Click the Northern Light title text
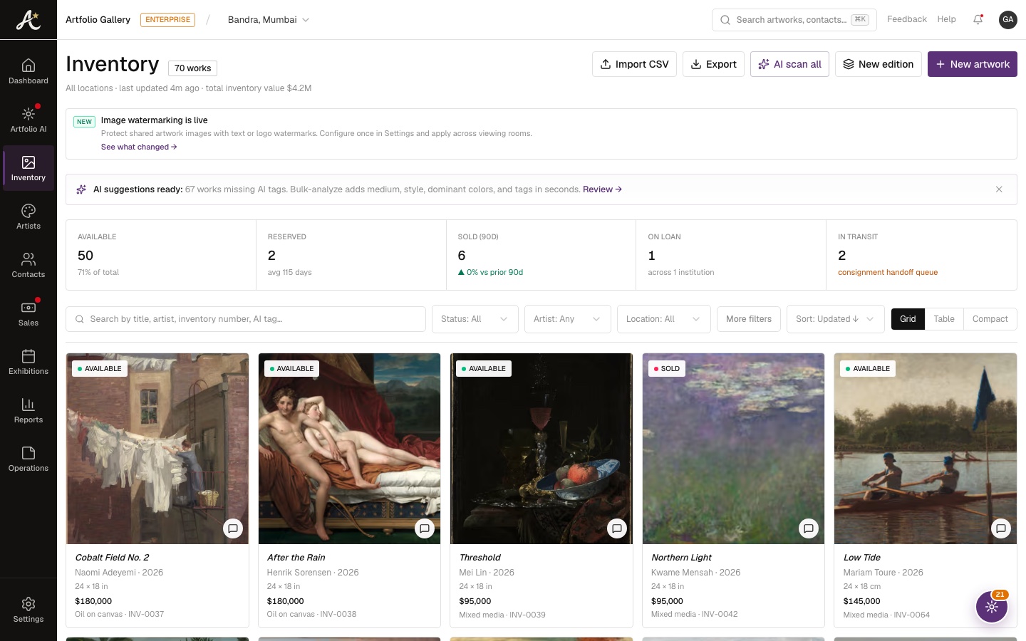Viewport: 1026px width, 641px height. click(681, 558)
